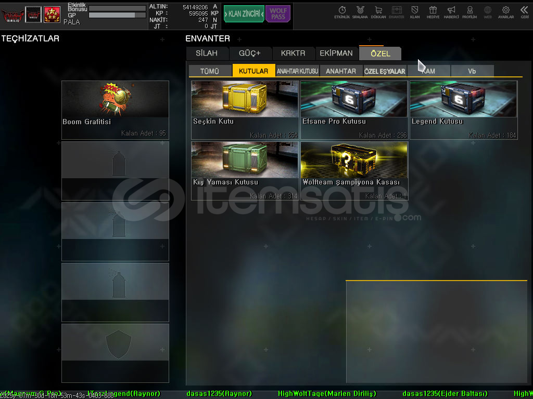Select the Özel tab

point(380,54)
